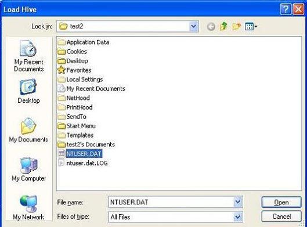Go up one folder level
This screenshot has width=307, height=227.
pos(223,26)
